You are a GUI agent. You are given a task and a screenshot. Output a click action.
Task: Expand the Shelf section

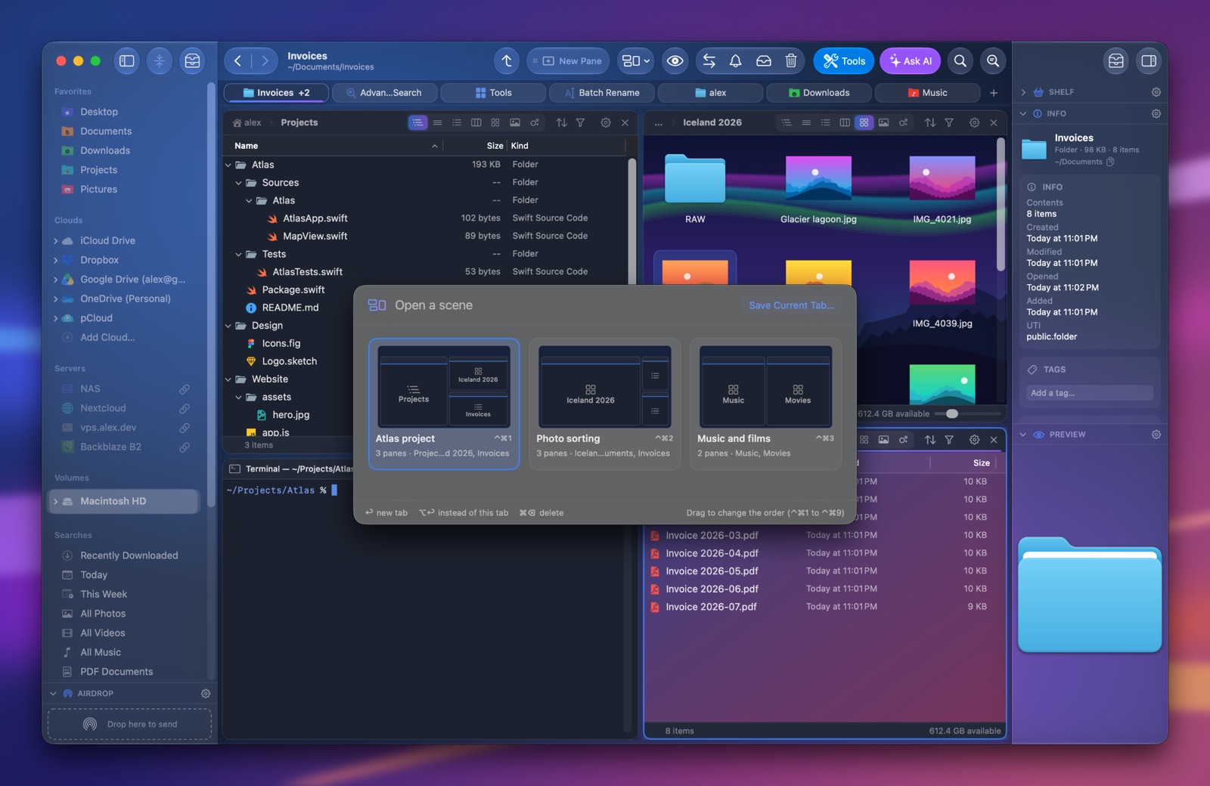coord(1023,92)
